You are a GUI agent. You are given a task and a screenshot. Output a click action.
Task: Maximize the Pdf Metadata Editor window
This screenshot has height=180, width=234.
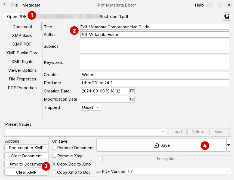coord(220,5)
